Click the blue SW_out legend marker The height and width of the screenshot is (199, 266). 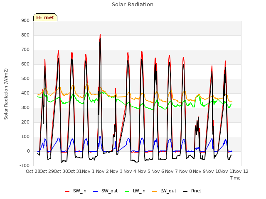coord(96,192)
